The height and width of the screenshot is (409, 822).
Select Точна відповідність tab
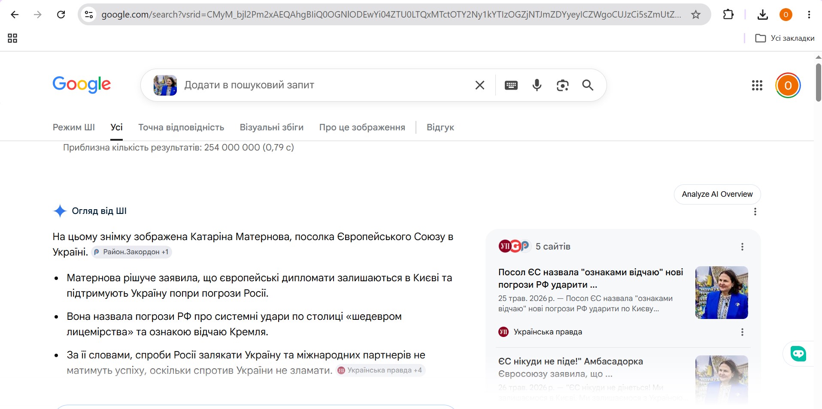pyautogui.click(x=181, y=127)
